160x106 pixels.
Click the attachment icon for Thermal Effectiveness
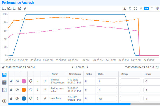[37, 81]
